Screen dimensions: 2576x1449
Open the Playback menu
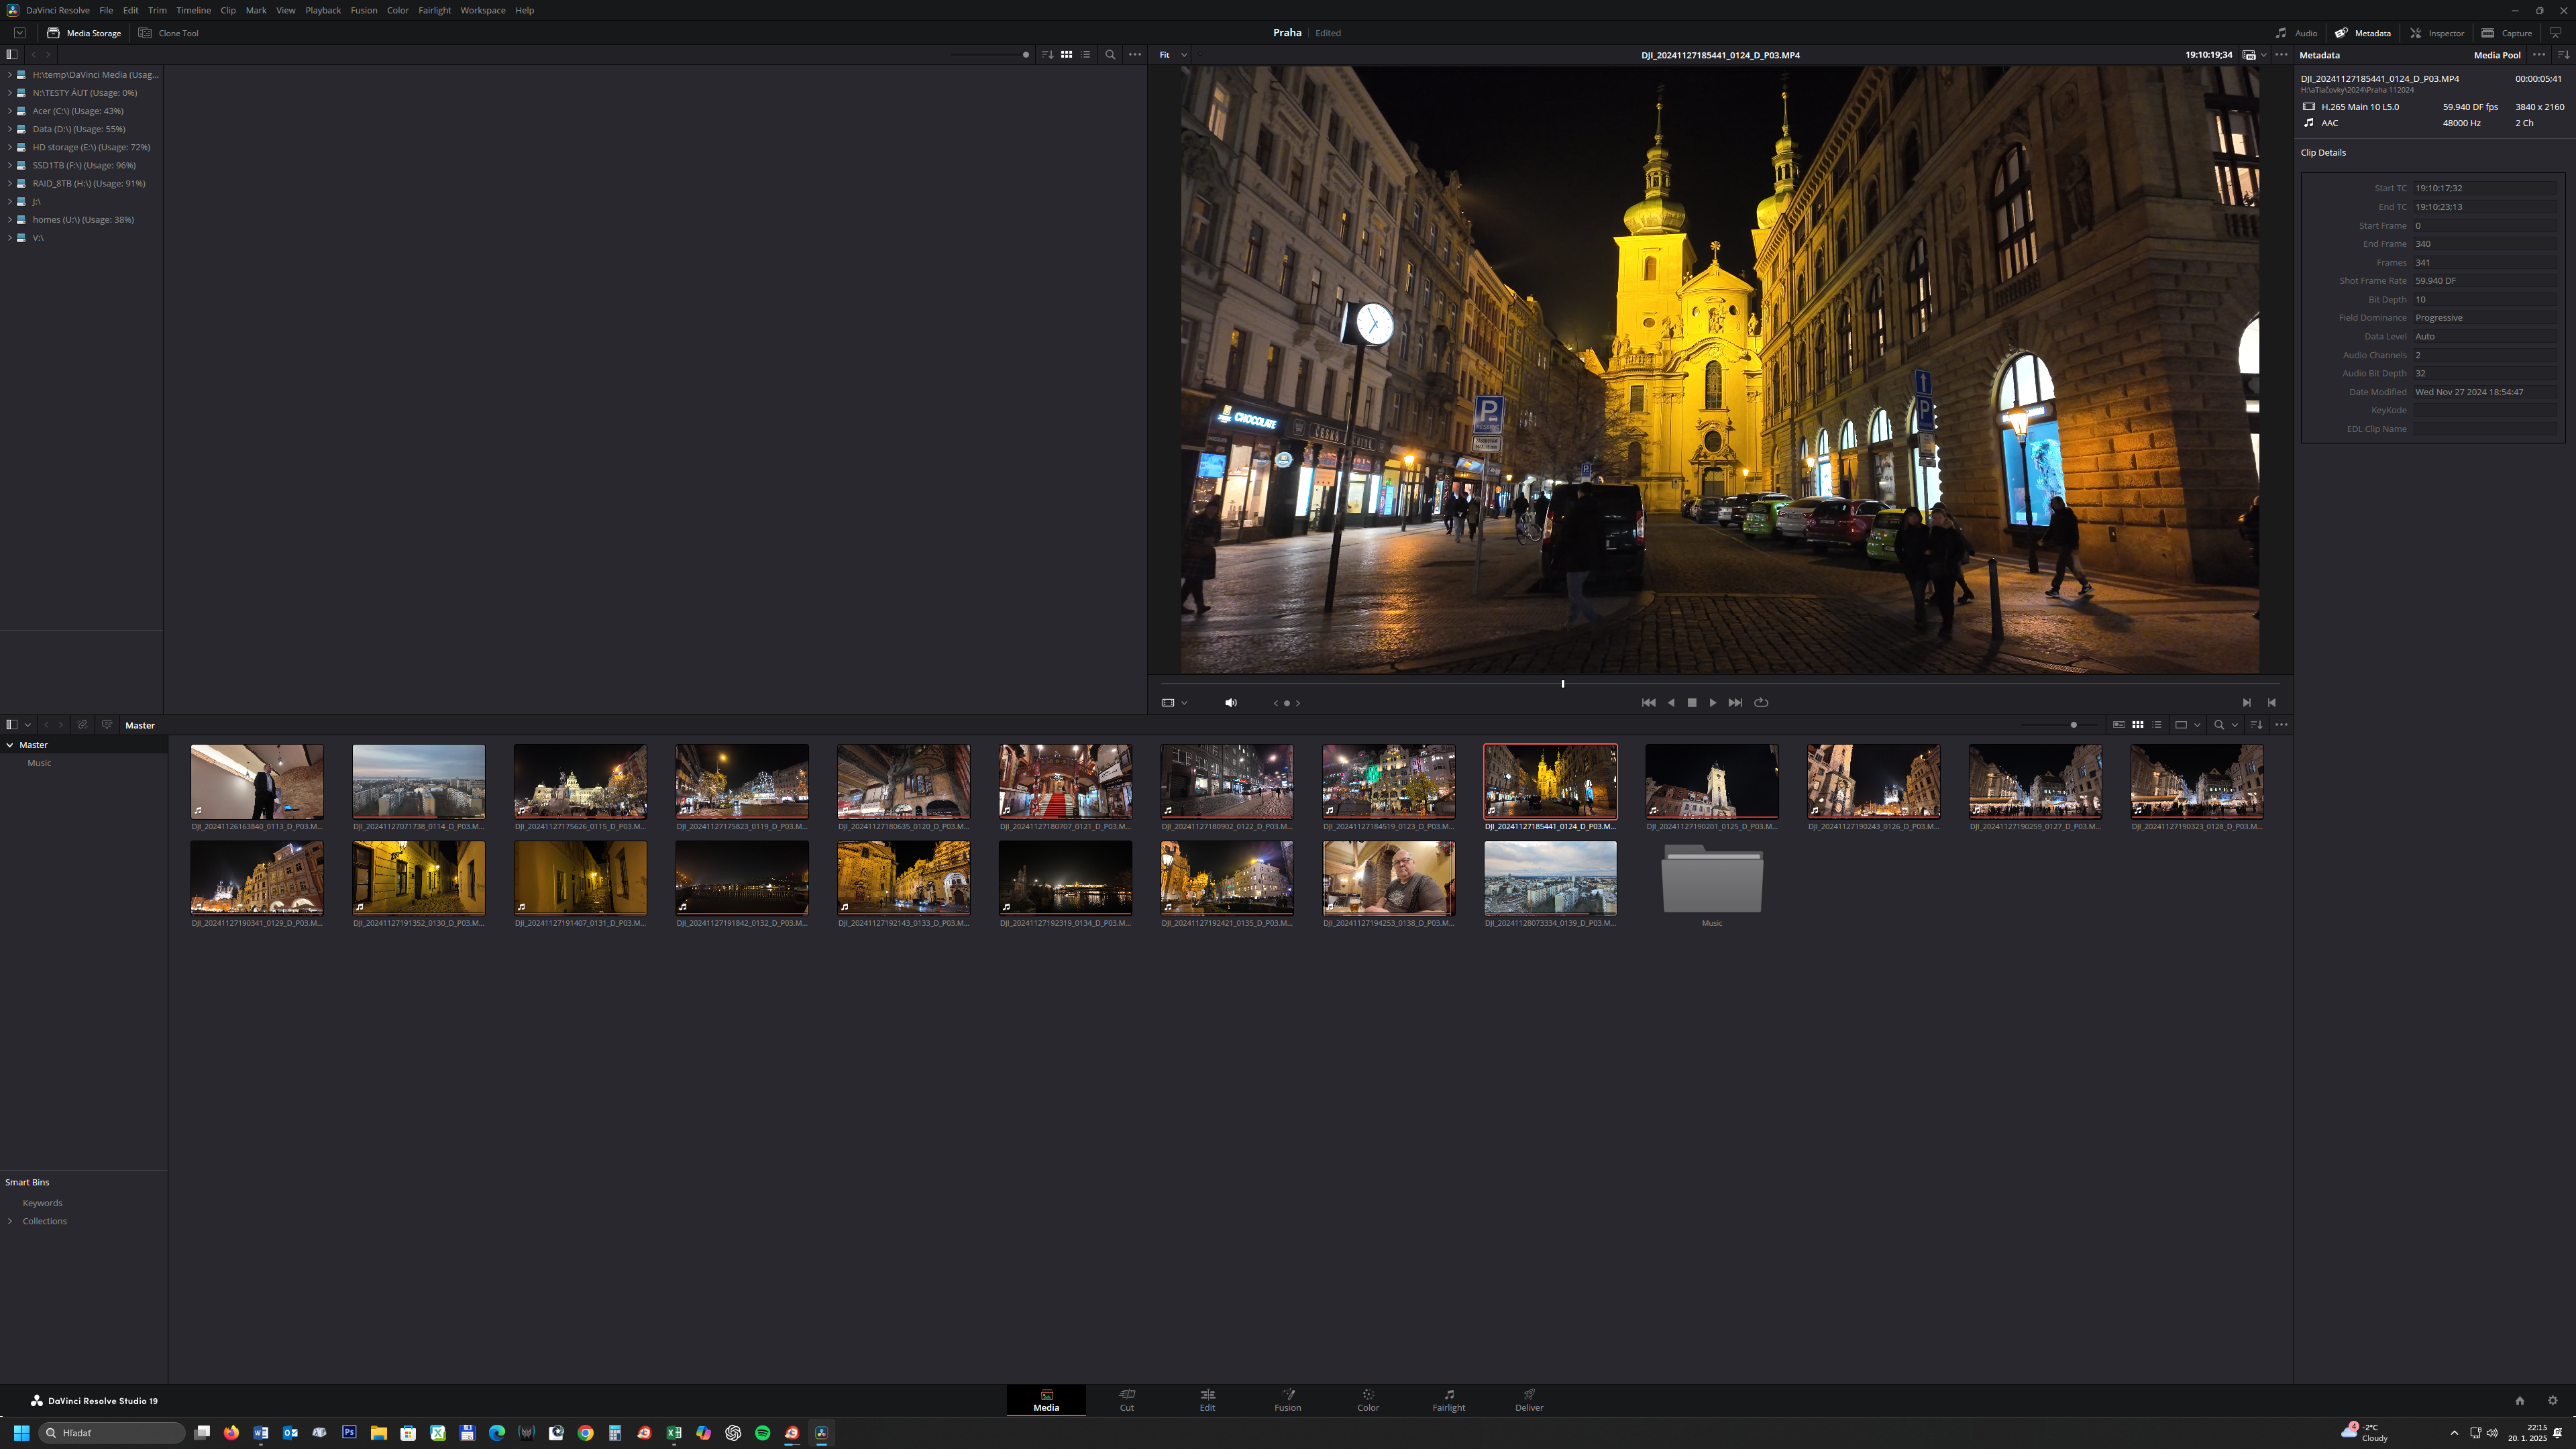click(x=323, y=10)
